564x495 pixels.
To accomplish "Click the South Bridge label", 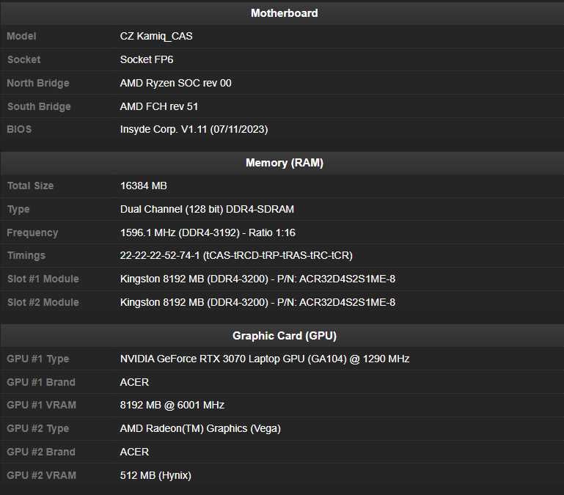I will pos(39,106).
